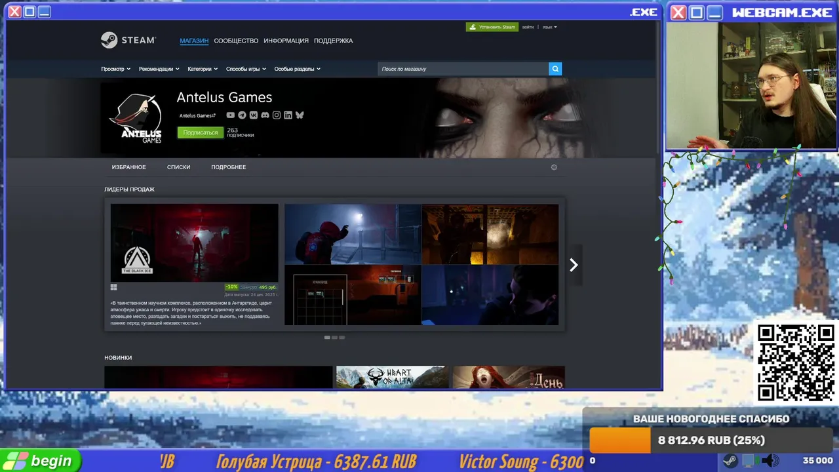The image size is (839, 472).
Task: Open the День game capsule in Новинки
Action: coord(509,377)
